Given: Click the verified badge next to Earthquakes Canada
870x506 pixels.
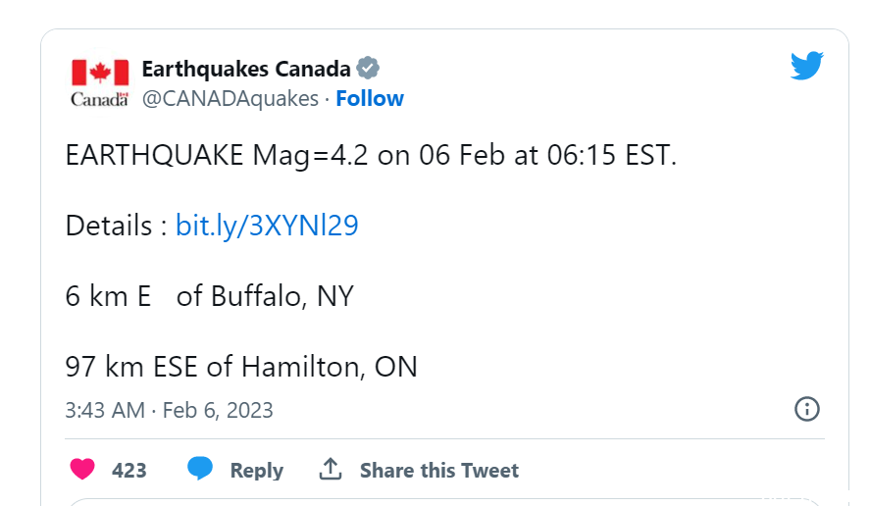Looking at the screenshot, I should coord(368,69).
